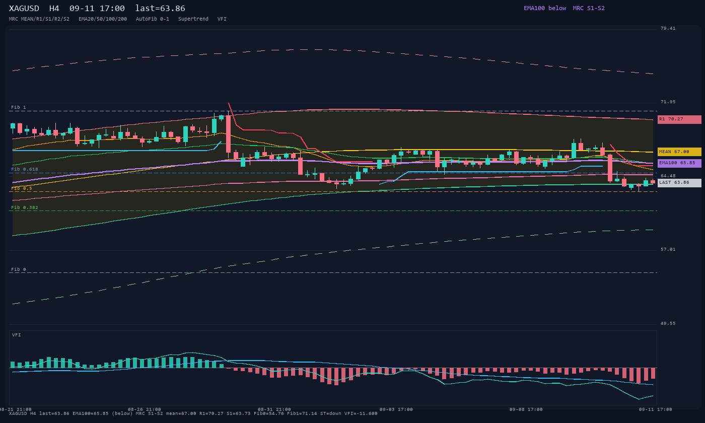Viewport: 705px width, 423px height.
Task: Select the "AutoFib 0-1" indicator legend entry
Action: [x=153, y=19]
